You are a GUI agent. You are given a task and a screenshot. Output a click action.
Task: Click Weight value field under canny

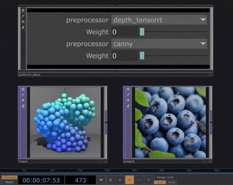point(125,56)
